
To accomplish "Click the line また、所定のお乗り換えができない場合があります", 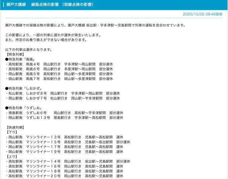I will click(x=46, y=40).
